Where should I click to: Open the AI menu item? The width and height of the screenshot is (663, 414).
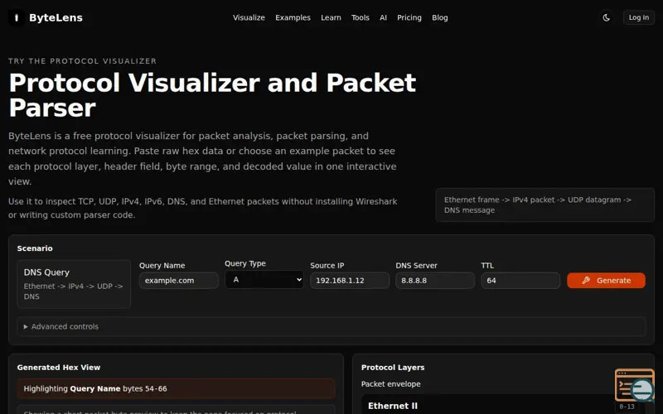[383, 17]
